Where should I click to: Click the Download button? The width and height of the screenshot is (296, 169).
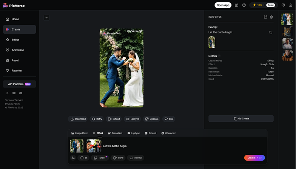77,119
